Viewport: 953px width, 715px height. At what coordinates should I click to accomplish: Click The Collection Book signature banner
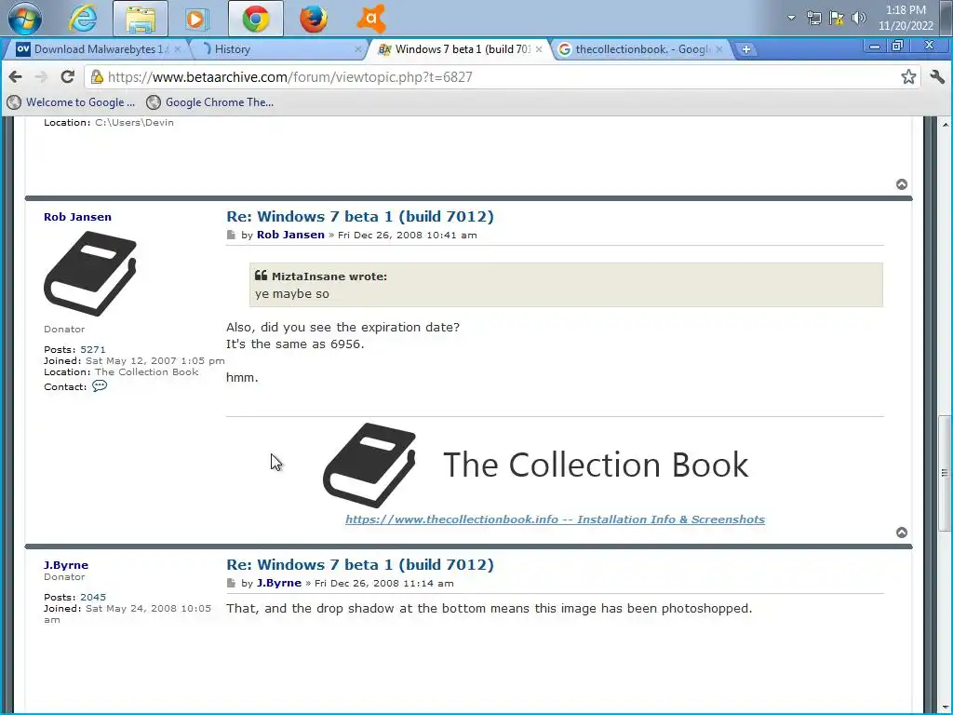coord(536,465)
